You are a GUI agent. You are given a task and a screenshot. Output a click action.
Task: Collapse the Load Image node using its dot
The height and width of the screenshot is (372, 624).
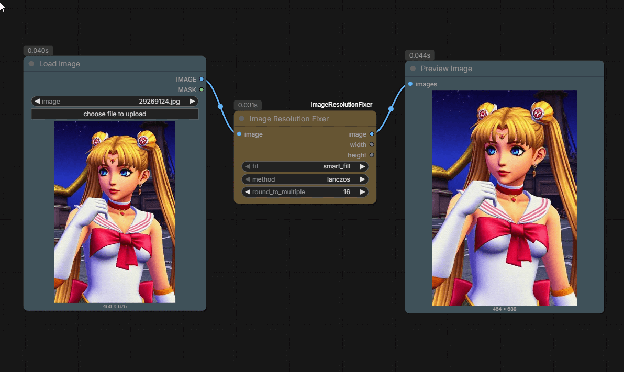pos(31,64)
